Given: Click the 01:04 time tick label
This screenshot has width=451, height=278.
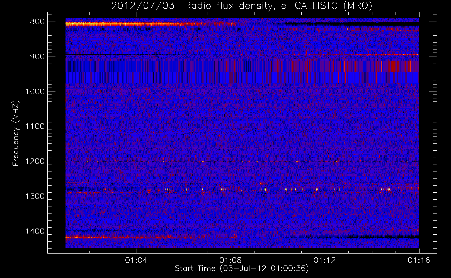Looking at the screenshot, I should pyautogui.click(x=136, y=260).
